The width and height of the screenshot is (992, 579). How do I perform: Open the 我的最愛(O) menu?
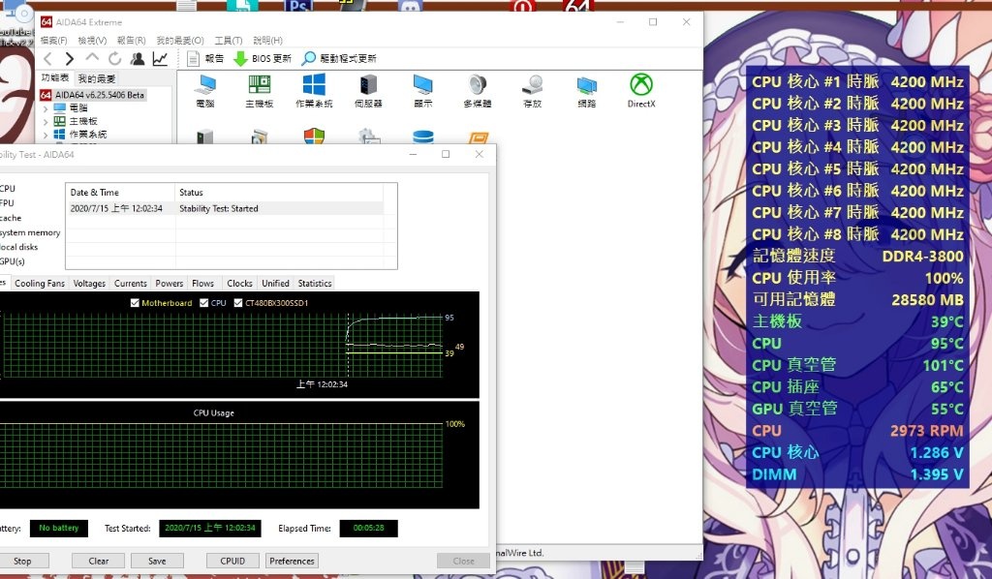(180, 41)
